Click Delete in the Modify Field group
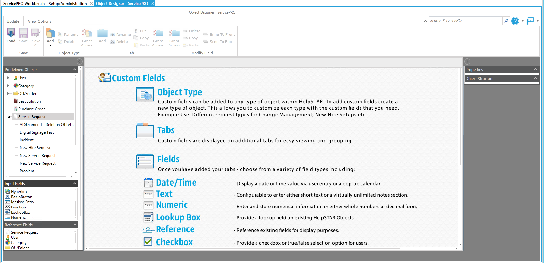 click(x=192, y=31)
